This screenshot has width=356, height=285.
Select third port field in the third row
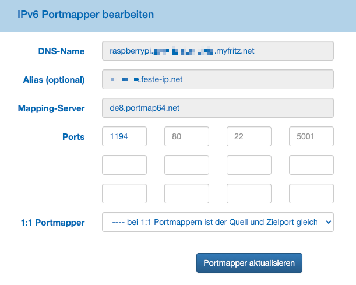coord(249,193)
